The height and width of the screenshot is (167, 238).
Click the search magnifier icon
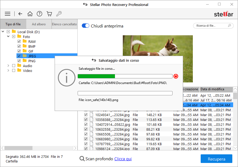point(229,26)
